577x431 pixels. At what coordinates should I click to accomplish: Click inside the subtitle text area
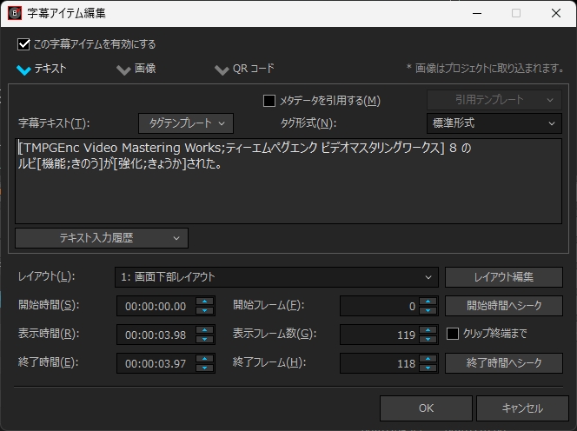pyautogui.click(x=288, y=181)
